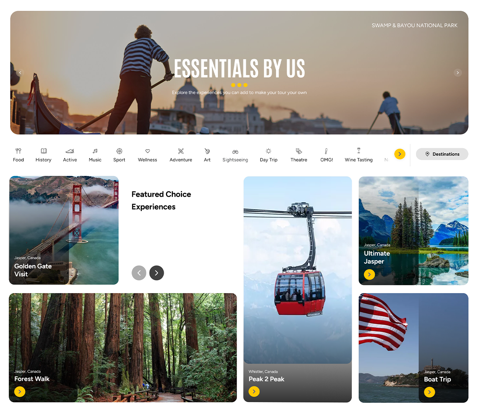
Task: Open the Theatre category tab
Action: [x=299, y=155]
